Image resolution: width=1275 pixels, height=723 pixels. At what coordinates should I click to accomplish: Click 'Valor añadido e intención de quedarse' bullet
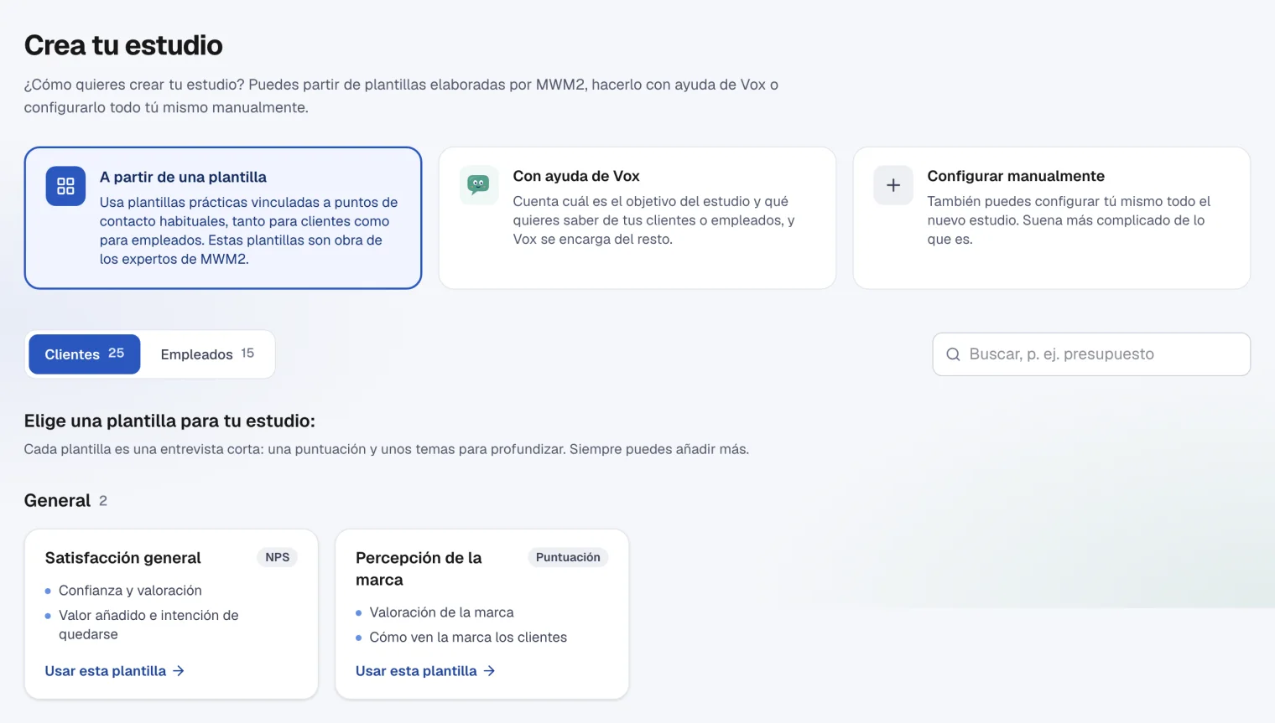click(x=148, y=625)
